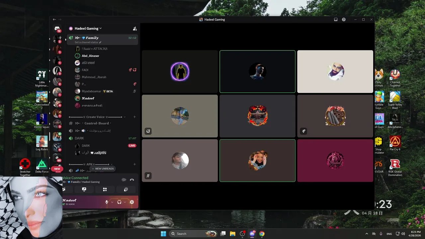Jump to NEW UNREADS pill
The height and width of the screenshot is (239, 425).
[x=103, y=169]
